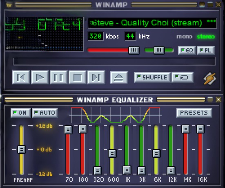
Task: Skip to the Next track
Action: click(x=96, y=77)
